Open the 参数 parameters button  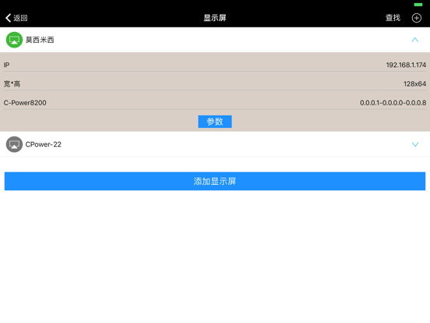tap(215, 122)
